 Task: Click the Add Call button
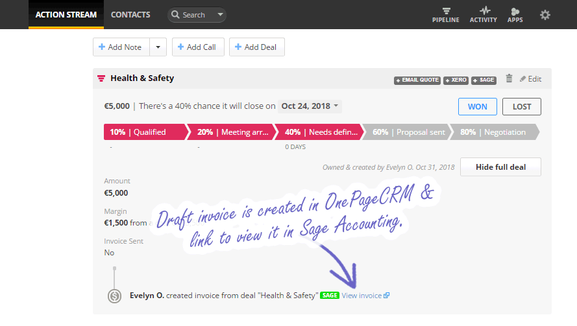click(x=198, y=47)
